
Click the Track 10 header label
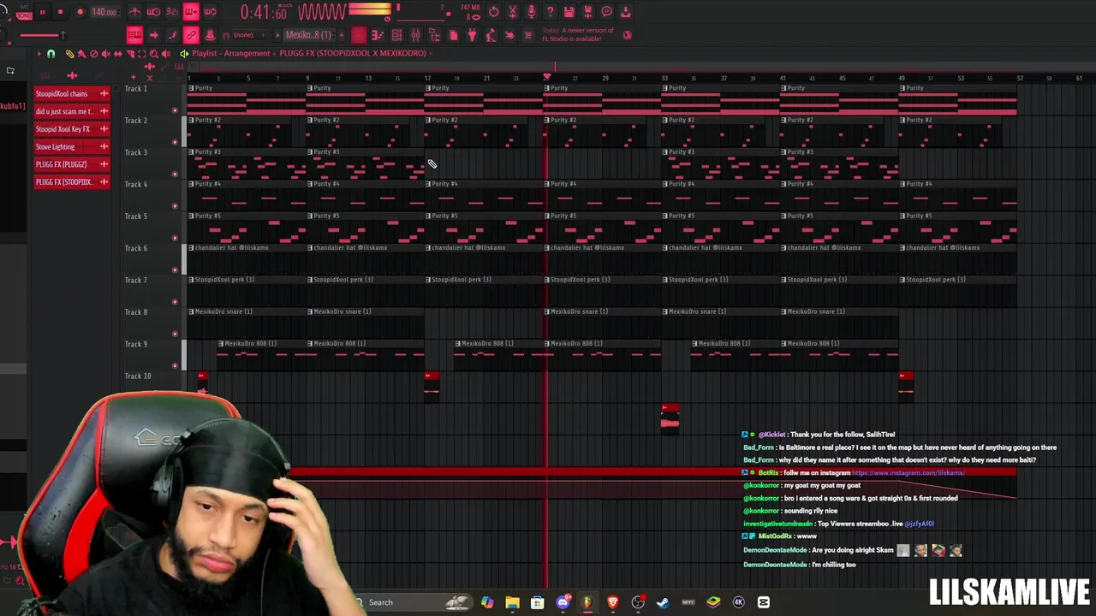[138, 376]
